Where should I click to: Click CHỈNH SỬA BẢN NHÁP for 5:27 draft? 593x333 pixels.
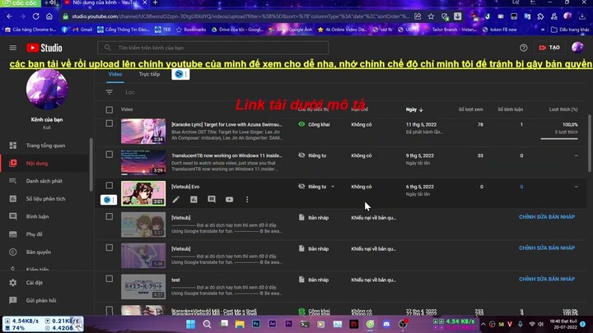547,217
